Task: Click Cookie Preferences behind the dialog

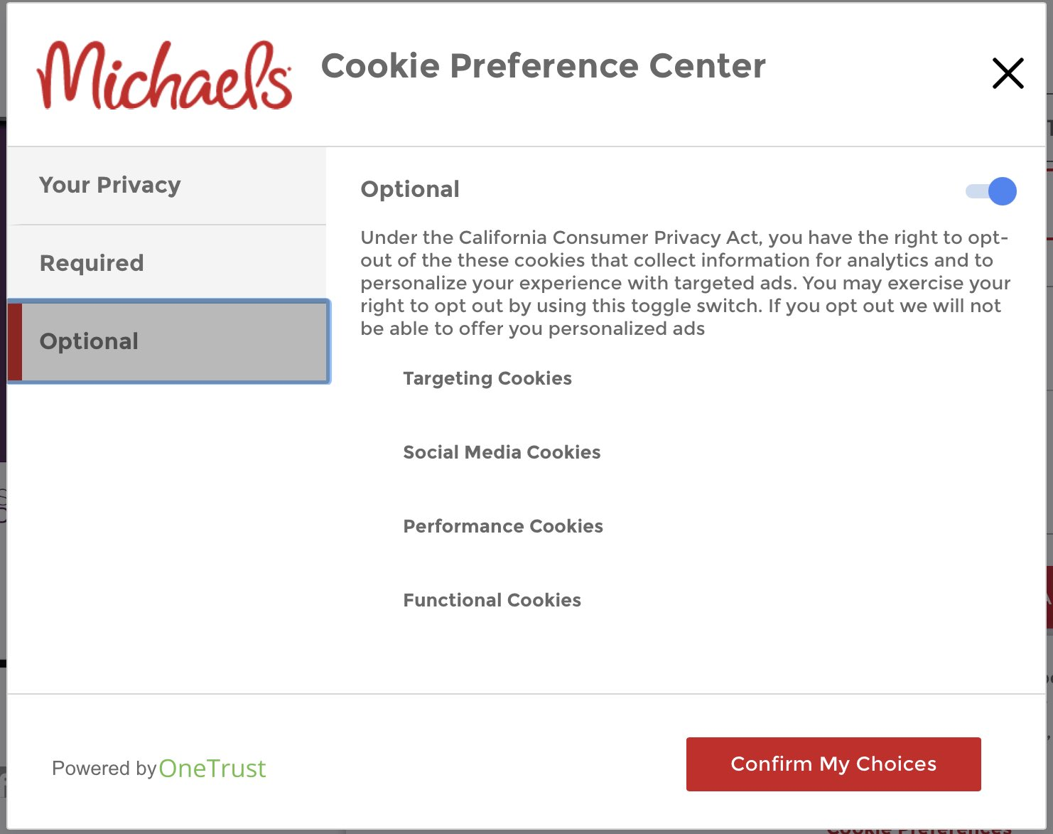Action: [919, 828]
